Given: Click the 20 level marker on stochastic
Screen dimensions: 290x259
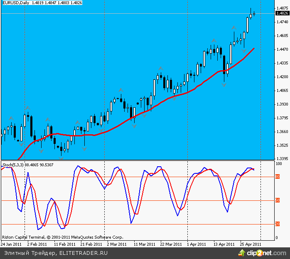Looking at the screenshot, I should click(278, 224).
